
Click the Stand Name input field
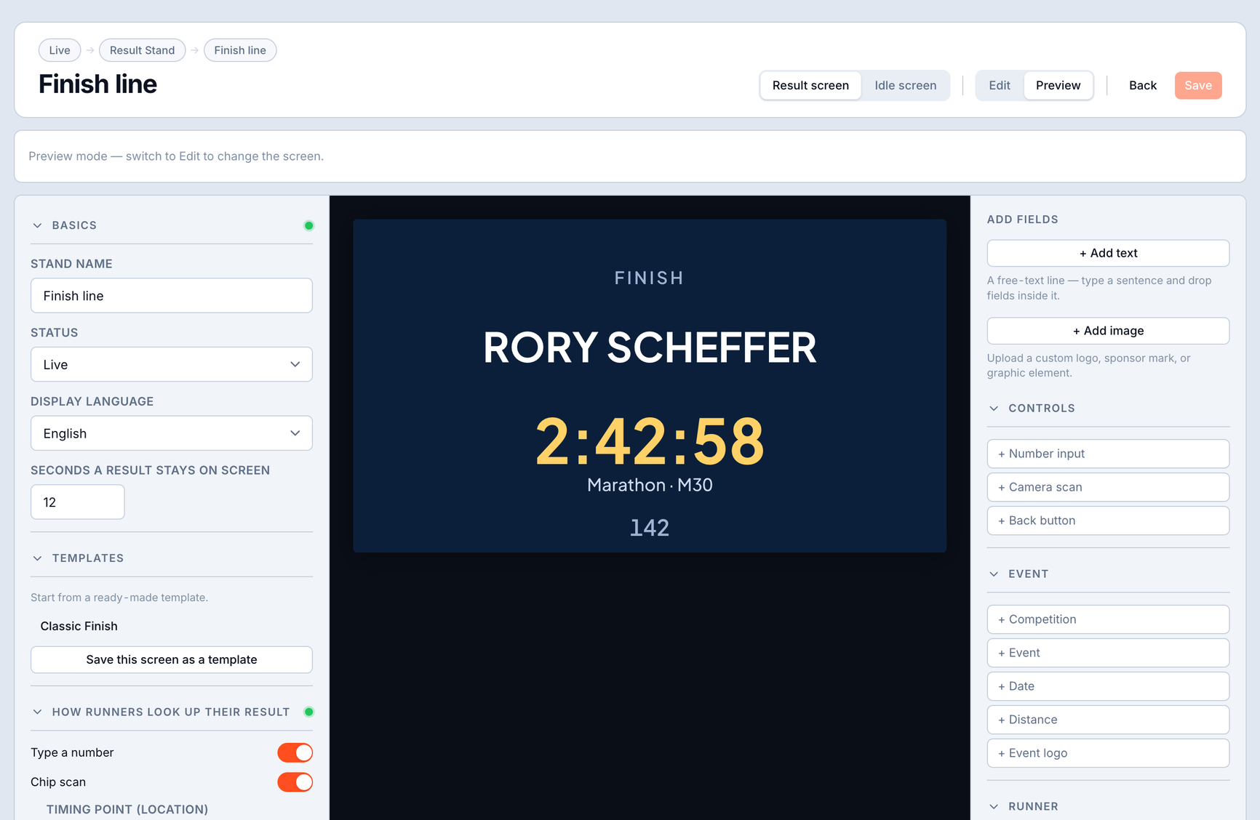click(172, 296)
